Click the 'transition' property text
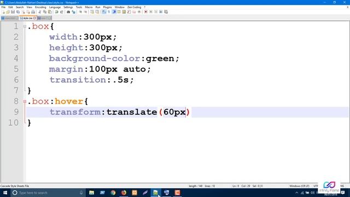This screenshot has height=197, width=350. (x=78, y=80)
